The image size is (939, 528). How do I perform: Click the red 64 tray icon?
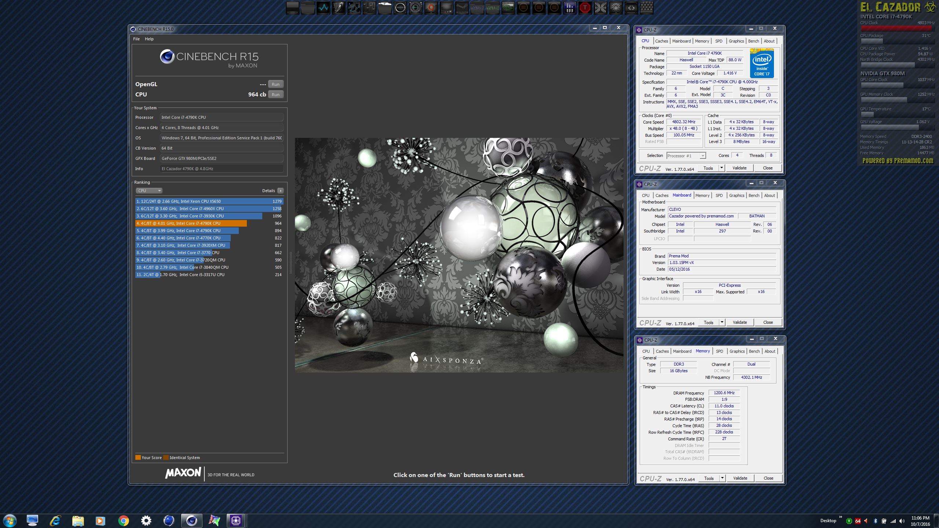(x=858, y=521)
